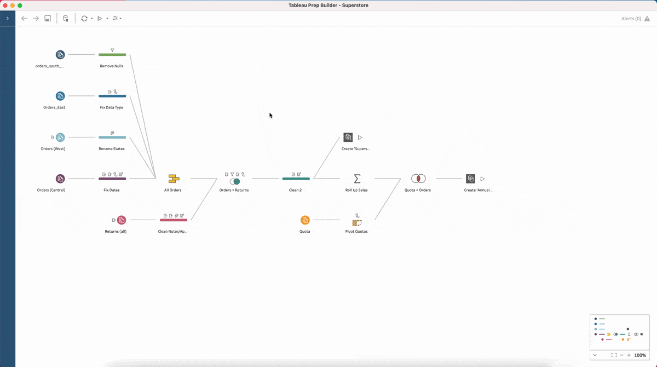Viewport: 657px width, 367px height.
Task: Select the orders_south input step icon
Action: point(60,55)
